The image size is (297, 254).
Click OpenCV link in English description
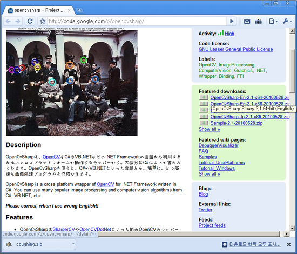[x=105, y=184]
